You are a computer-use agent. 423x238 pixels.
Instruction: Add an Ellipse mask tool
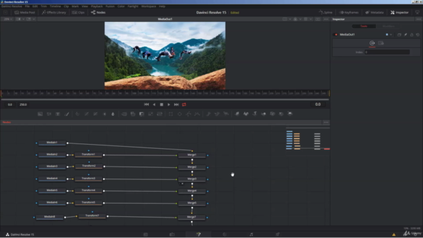point(179,114)
